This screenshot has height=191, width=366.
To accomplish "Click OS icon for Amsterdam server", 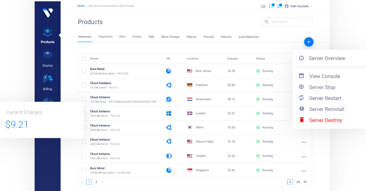I will tap(169, 99).
